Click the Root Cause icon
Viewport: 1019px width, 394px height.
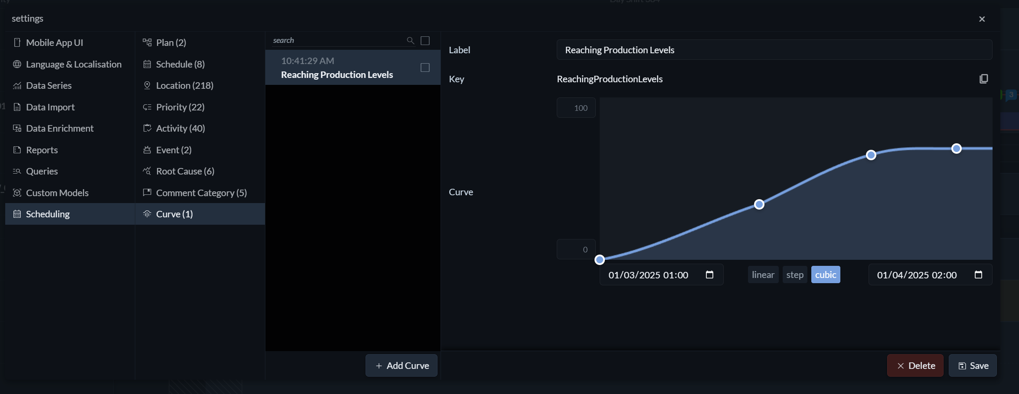point(147,171)
